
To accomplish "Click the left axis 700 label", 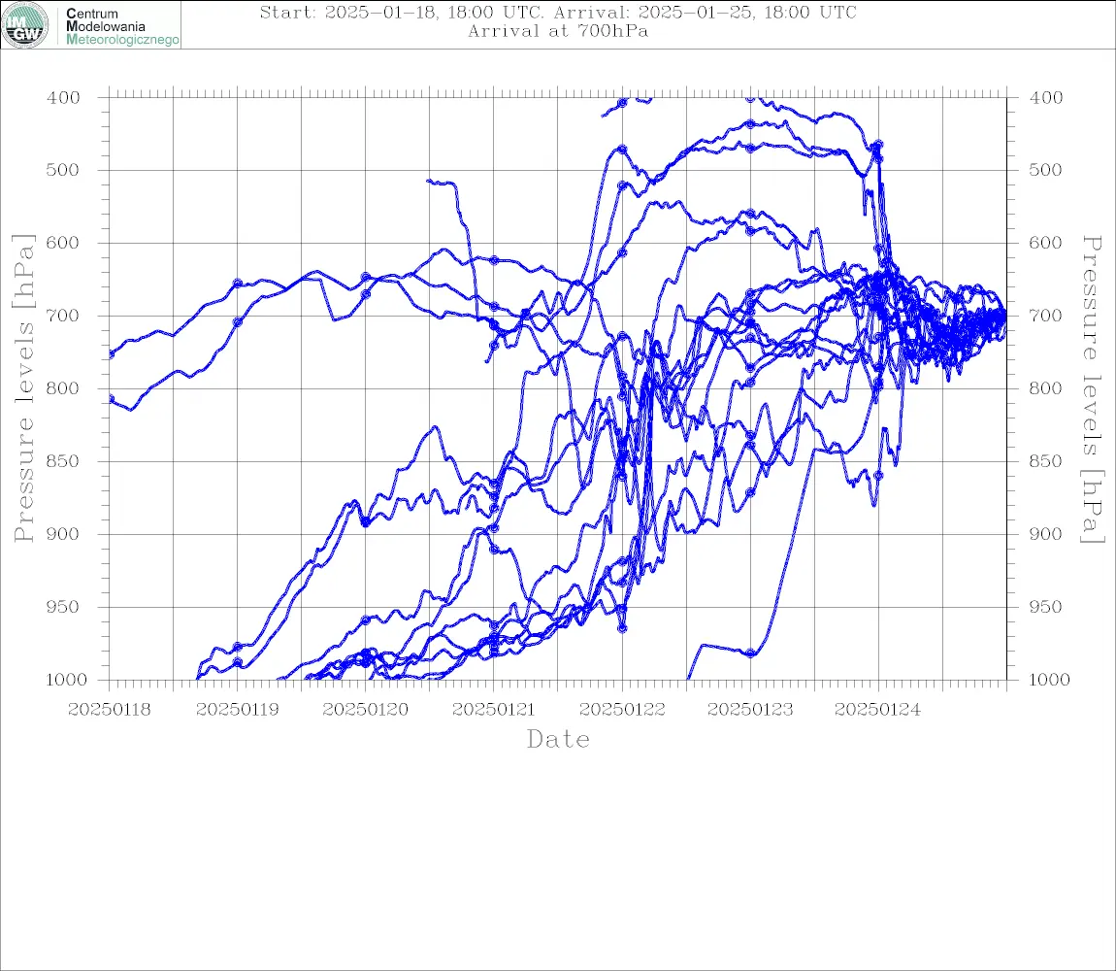I will click(x=63, y=316).
